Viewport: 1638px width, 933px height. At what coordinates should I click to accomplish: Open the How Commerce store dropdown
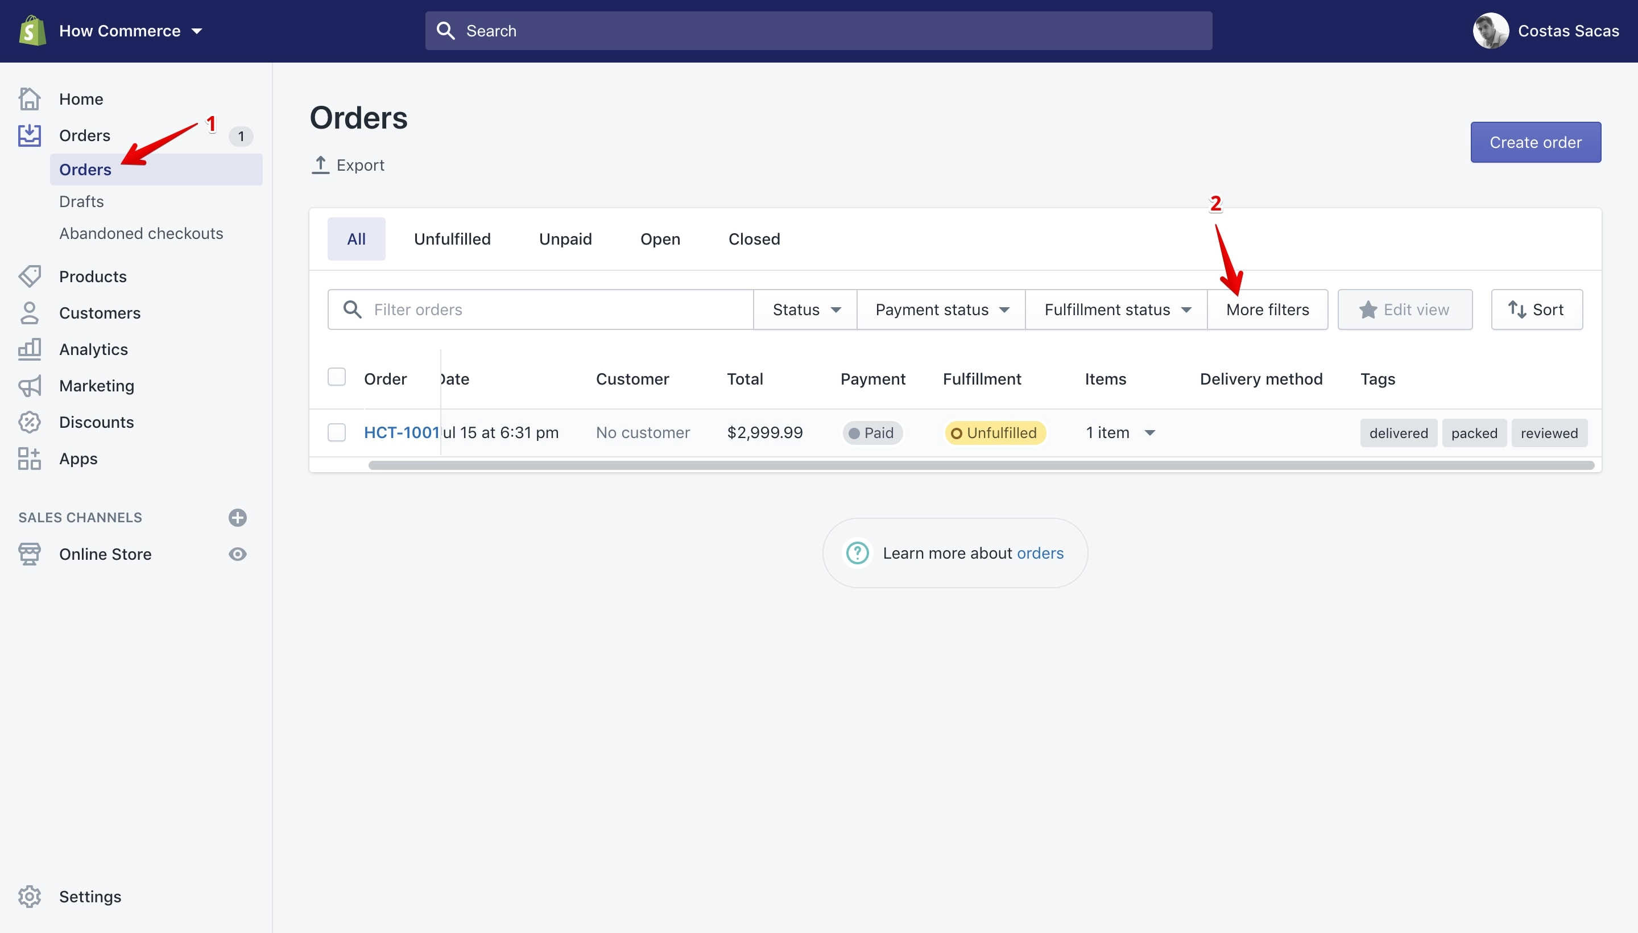click(131, 31)
